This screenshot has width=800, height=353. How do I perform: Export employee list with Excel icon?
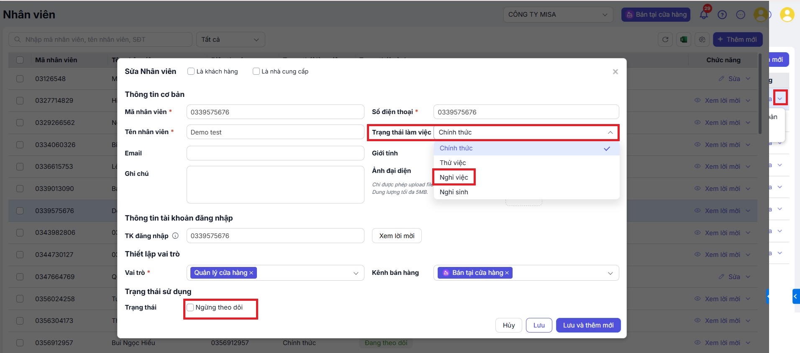(684, 40)
